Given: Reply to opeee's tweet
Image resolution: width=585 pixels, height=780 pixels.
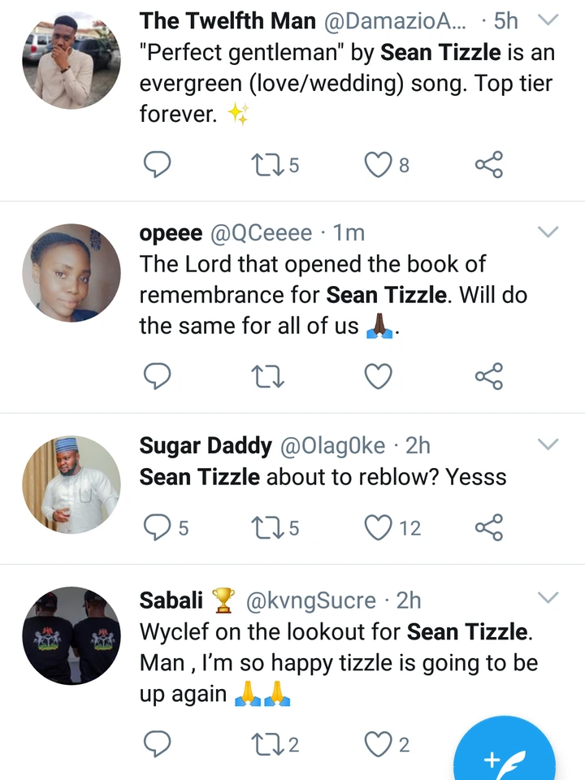Looking at the screenshot, I should [x=157, y=376].
